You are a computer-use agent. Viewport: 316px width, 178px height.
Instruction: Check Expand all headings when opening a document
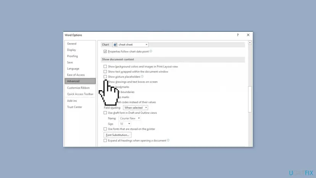(x=105, y=141)
